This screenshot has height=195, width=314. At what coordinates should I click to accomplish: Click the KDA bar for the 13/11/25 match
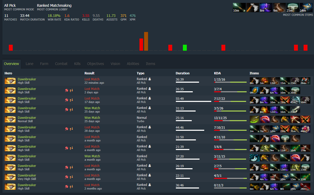pos(230,121)
